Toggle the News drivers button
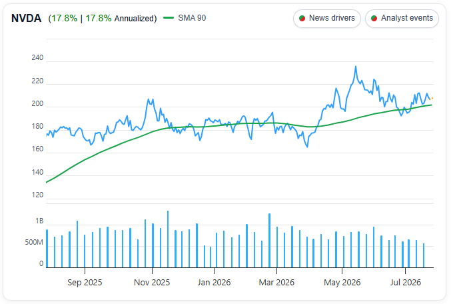Image resolution: width=451 pixels, height=304 pixels. point(326,19)
